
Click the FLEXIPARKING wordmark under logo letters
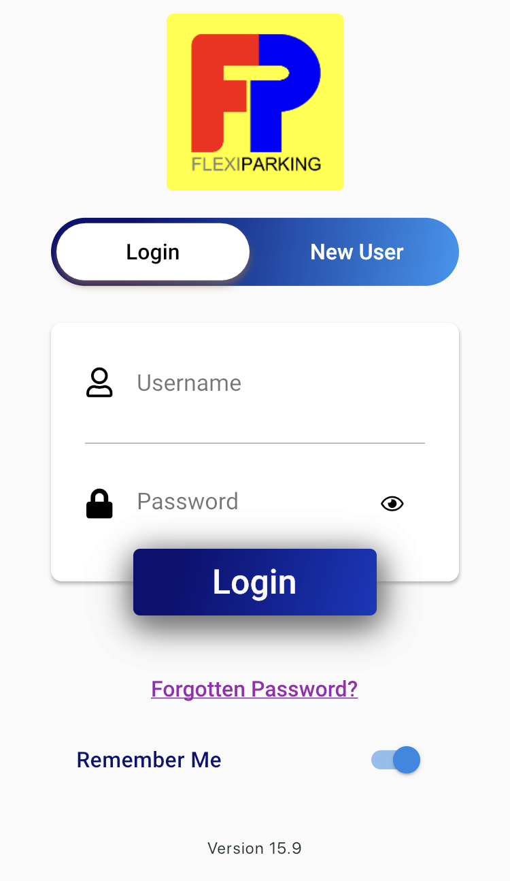256,164
